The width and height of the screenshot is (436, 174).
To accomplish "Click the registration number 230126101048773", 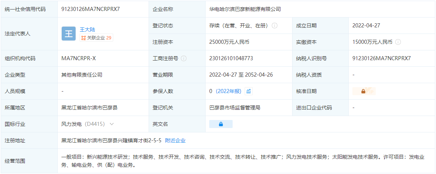I will [x=231, y=58].
